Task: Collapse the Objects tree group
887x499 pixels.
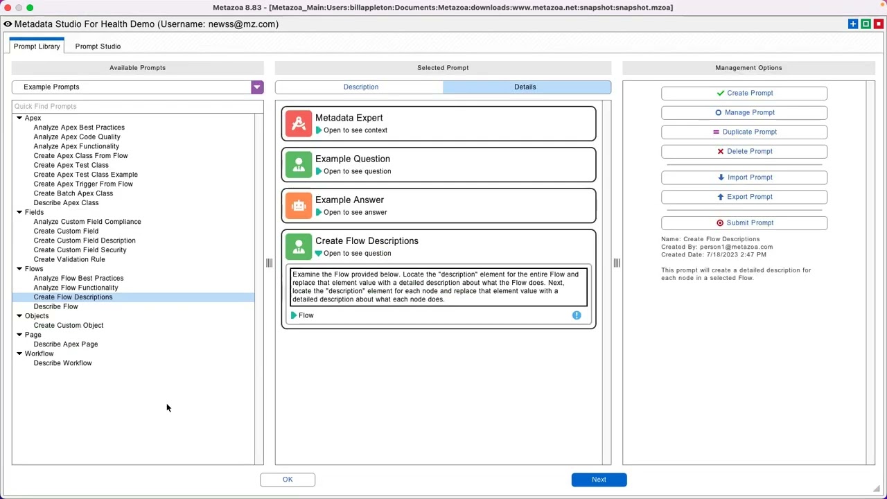Action: pos(19,316)
